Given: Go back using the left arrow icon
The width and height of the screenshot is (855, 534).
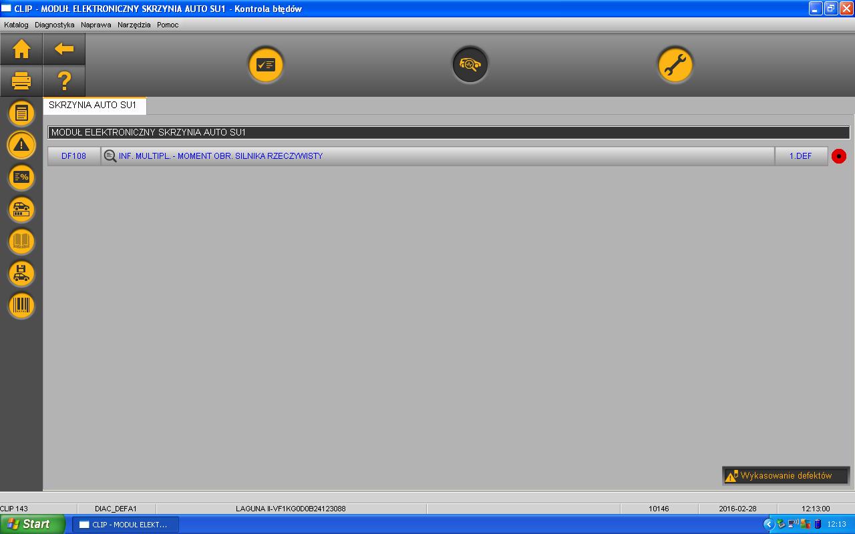Looking at the screenshot, I should pyautogui.click(x=64, y=49).
